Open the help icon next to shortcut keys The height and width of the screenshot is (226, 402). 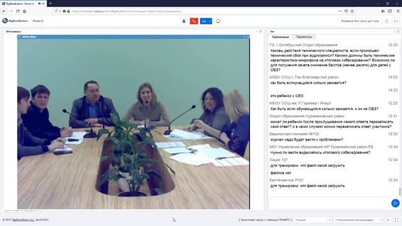click(x=387, y=21)
